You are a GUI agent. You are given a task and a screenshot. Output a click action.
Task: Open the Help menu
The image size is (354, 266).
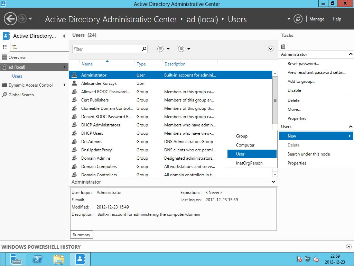point(337,19)
